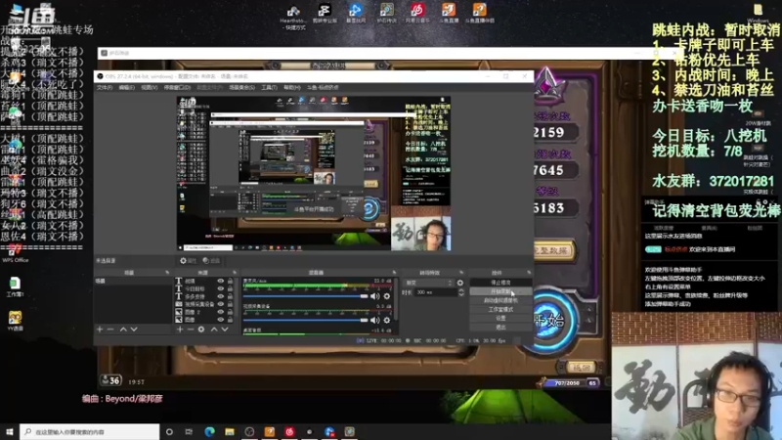The width and height of the screenshot is (782, 440).
Task: Open the 视频采集设备 mixer settings gear
Action: pos(386,321)
